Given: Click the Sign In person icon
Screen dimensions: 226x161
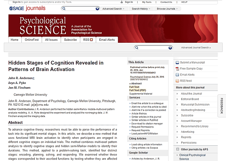Looking at the screenshot, I should pyautogui.click(x=121, y=2).
